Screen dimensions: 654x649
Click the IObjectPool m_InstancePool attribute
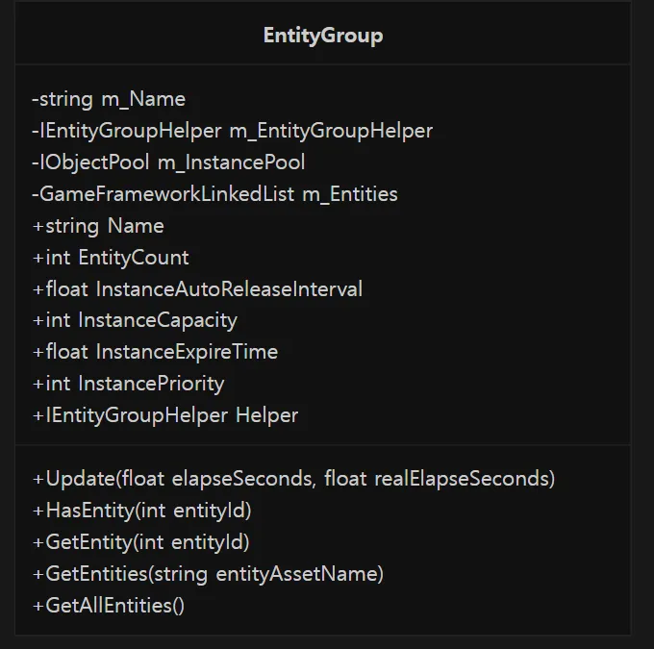tap(168, 162)
